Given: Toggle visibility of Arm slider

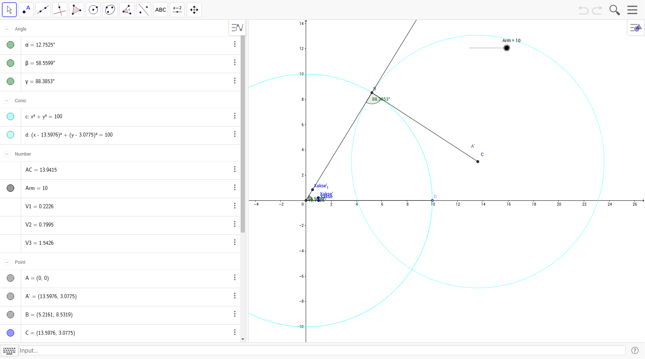Looking at the screenshot, I should click(10, 188).
